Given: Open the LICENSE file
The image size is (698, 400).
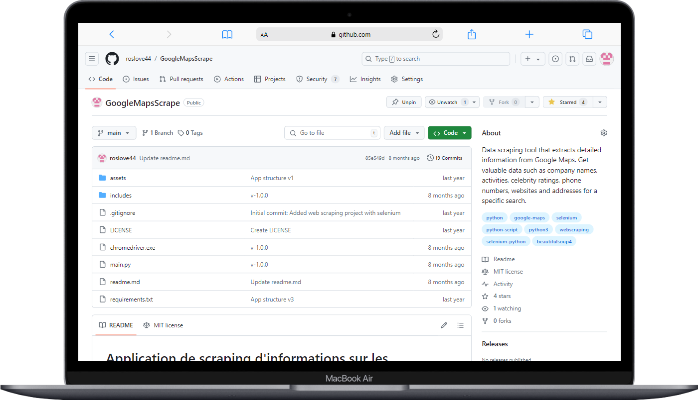Looking at the screenshot, I should click(121, 230).
